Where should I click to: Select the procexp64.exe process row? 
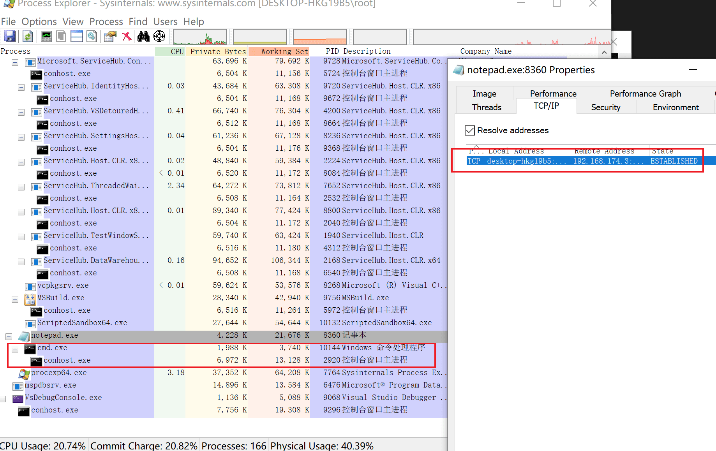[x=224, y=373]
